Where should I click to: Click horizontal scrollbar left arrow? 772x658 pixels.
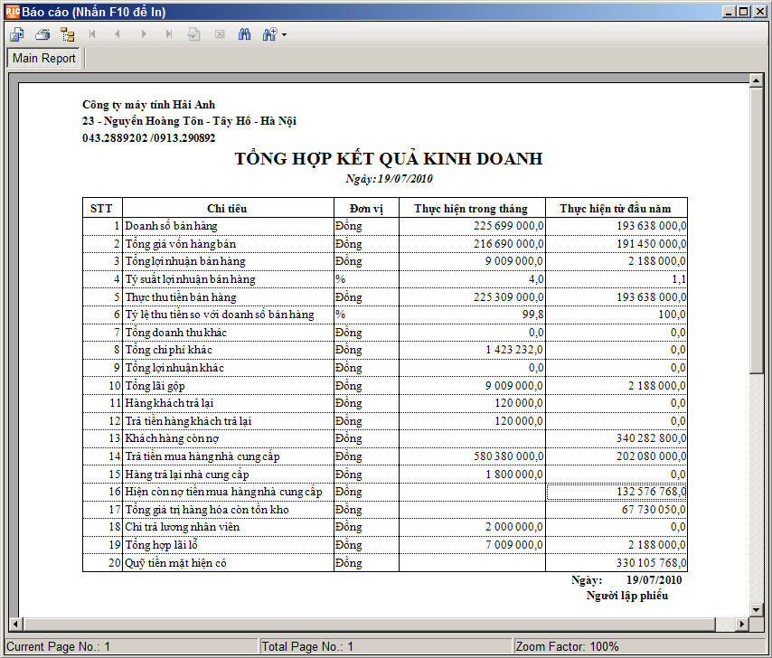pyautogui.click(x=15, y=624)
